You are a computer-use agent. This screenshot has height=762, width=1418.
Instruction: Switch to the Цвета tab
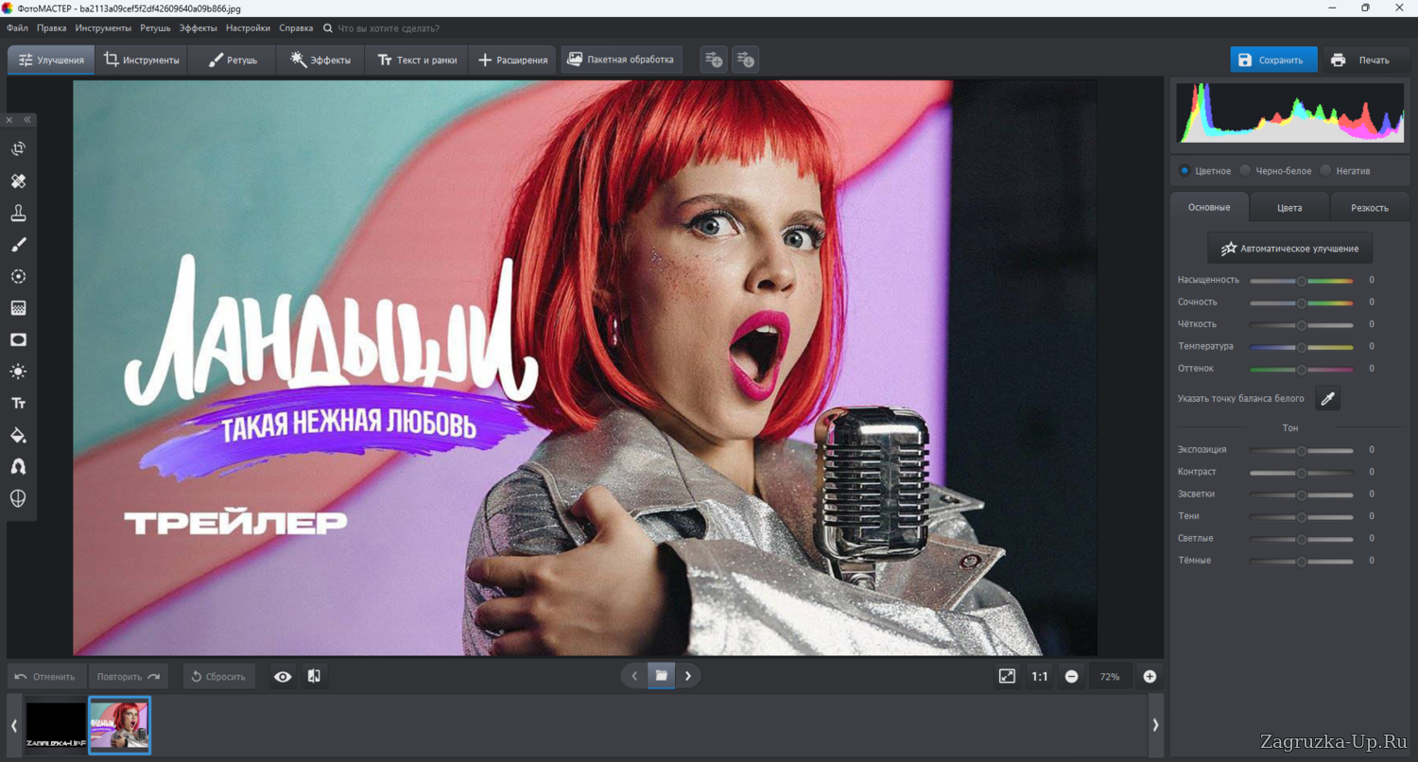click(x=1288, y=207)
